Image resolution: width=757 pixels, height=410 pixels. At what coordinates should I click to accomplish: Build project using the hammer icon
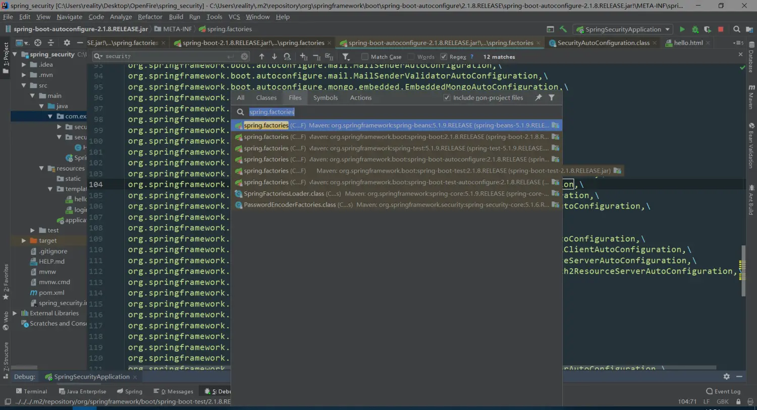[x=563, y=29]
